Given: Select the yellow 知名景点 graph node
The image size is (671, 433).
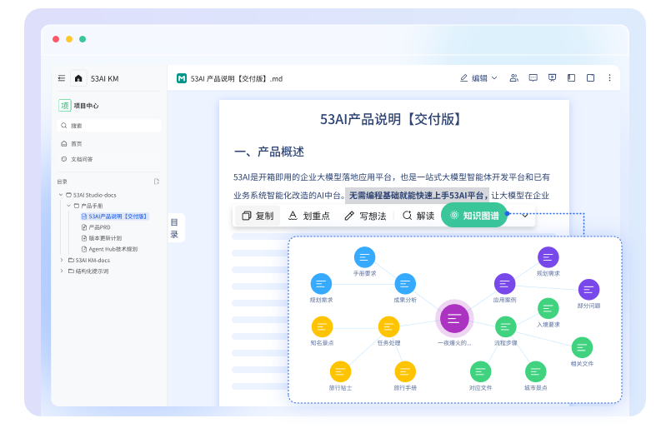Looking at the screenshot, I should pyautogui.click(x=322, y=326).
